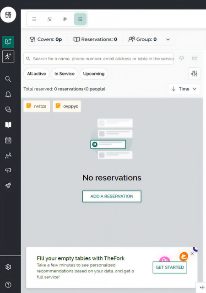Toggle the In Service filter chip

click(65, 74)
